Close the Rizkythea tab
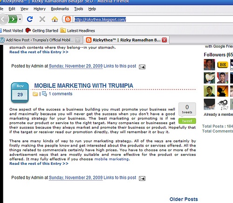 [164, 40]
